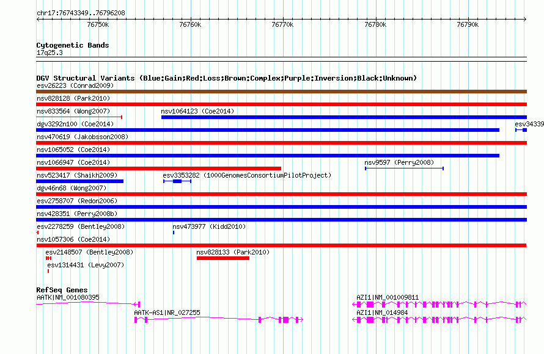The width and height of the screenshot is (544, 354).
Task: Click the esv26223 (Conrad2009) brown variant bar
Action: tap(281, 92)
